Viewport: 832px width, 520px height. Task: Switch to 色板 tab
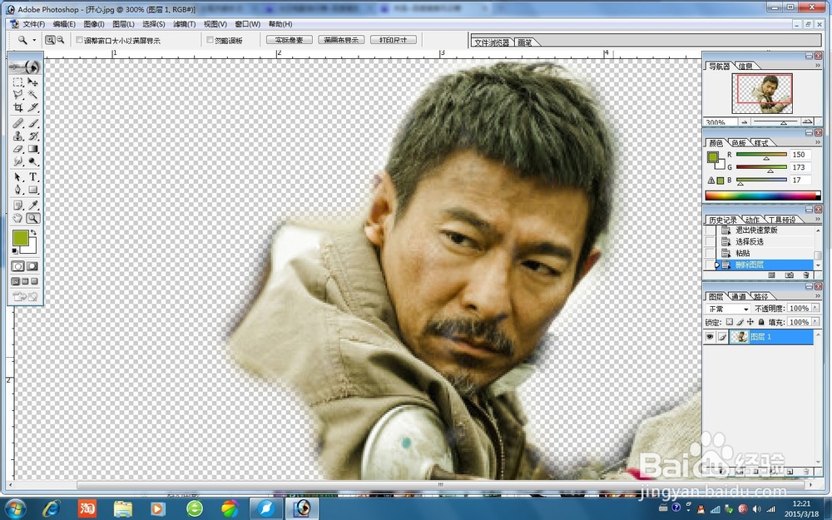tap(738, 143)
